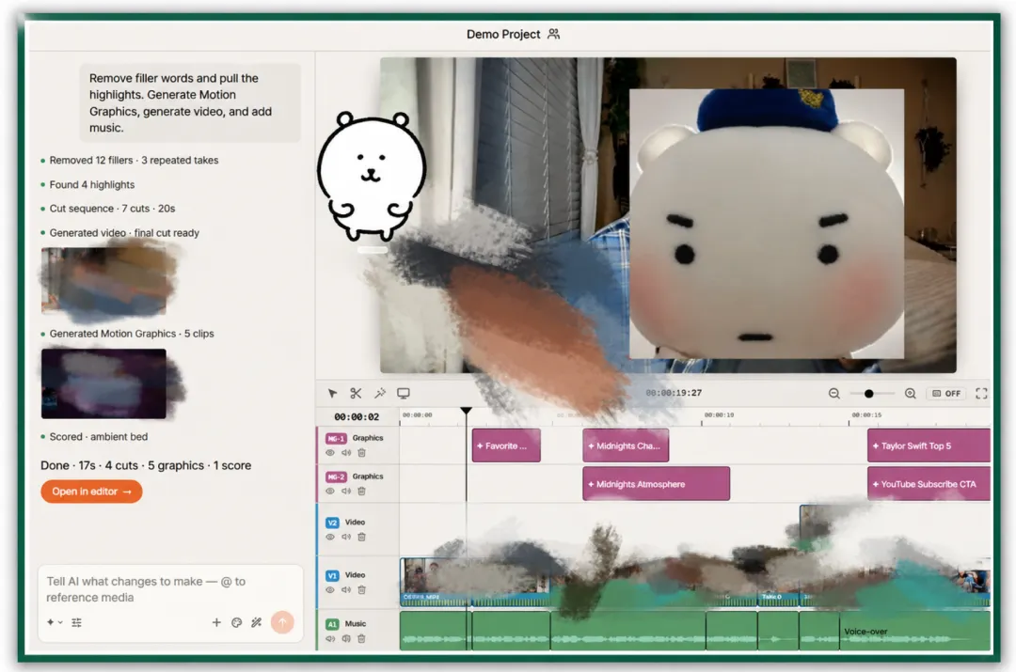Click 'Found 4 highlights' status line
This screenshot has width=1016, height=672.
click(92, 184)
